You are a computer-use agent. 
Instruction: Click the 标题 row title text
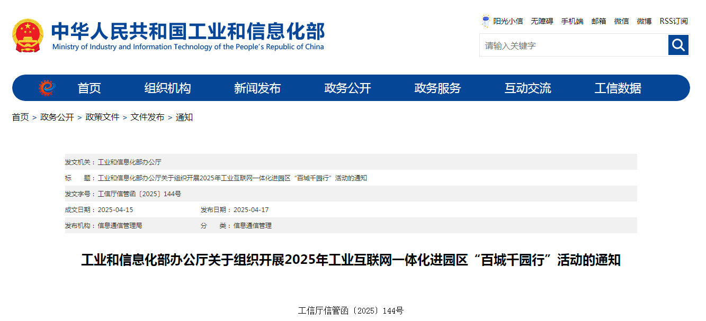coord(233,178)
